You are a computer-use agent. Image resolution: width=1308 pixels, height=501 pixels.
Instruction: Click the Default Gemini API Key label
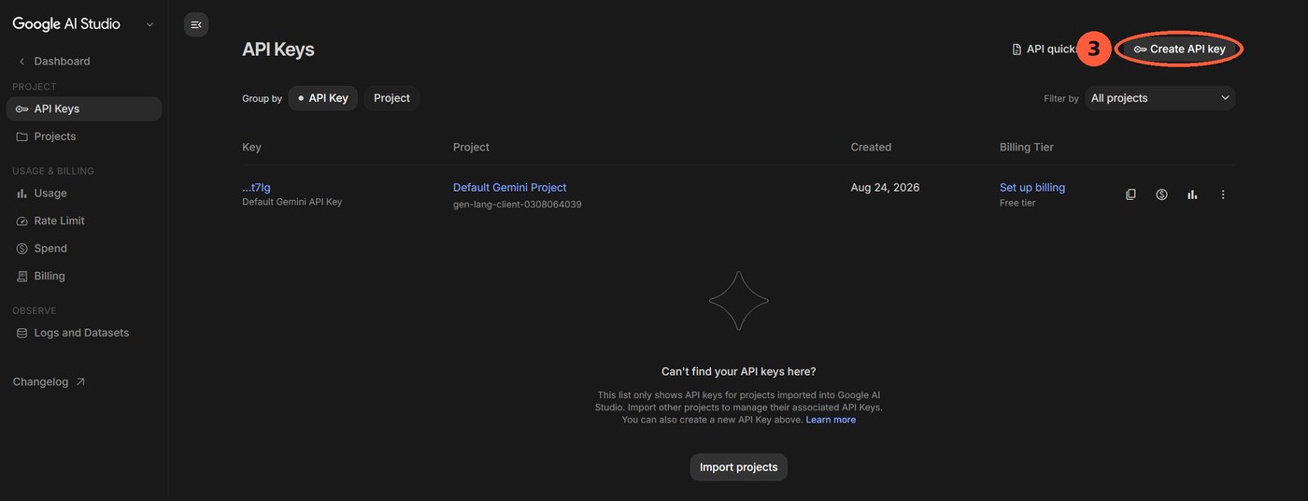[x=291, y=202]
